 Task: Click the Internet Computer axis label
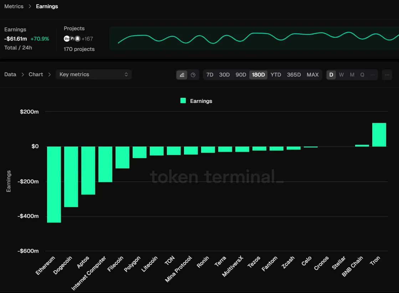click(88, 273)
